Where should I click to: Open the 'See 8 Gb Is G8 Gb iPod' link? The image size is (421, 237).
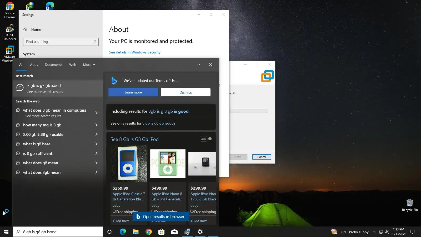click(x=134, y=139)
